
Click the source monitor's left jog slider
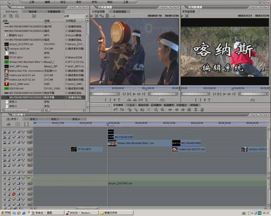[105, 94]
